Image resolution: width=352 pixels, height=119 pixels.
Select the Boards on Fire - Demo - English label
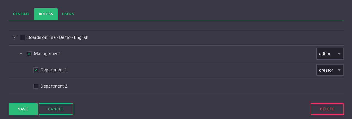click(x=58, y=37)
